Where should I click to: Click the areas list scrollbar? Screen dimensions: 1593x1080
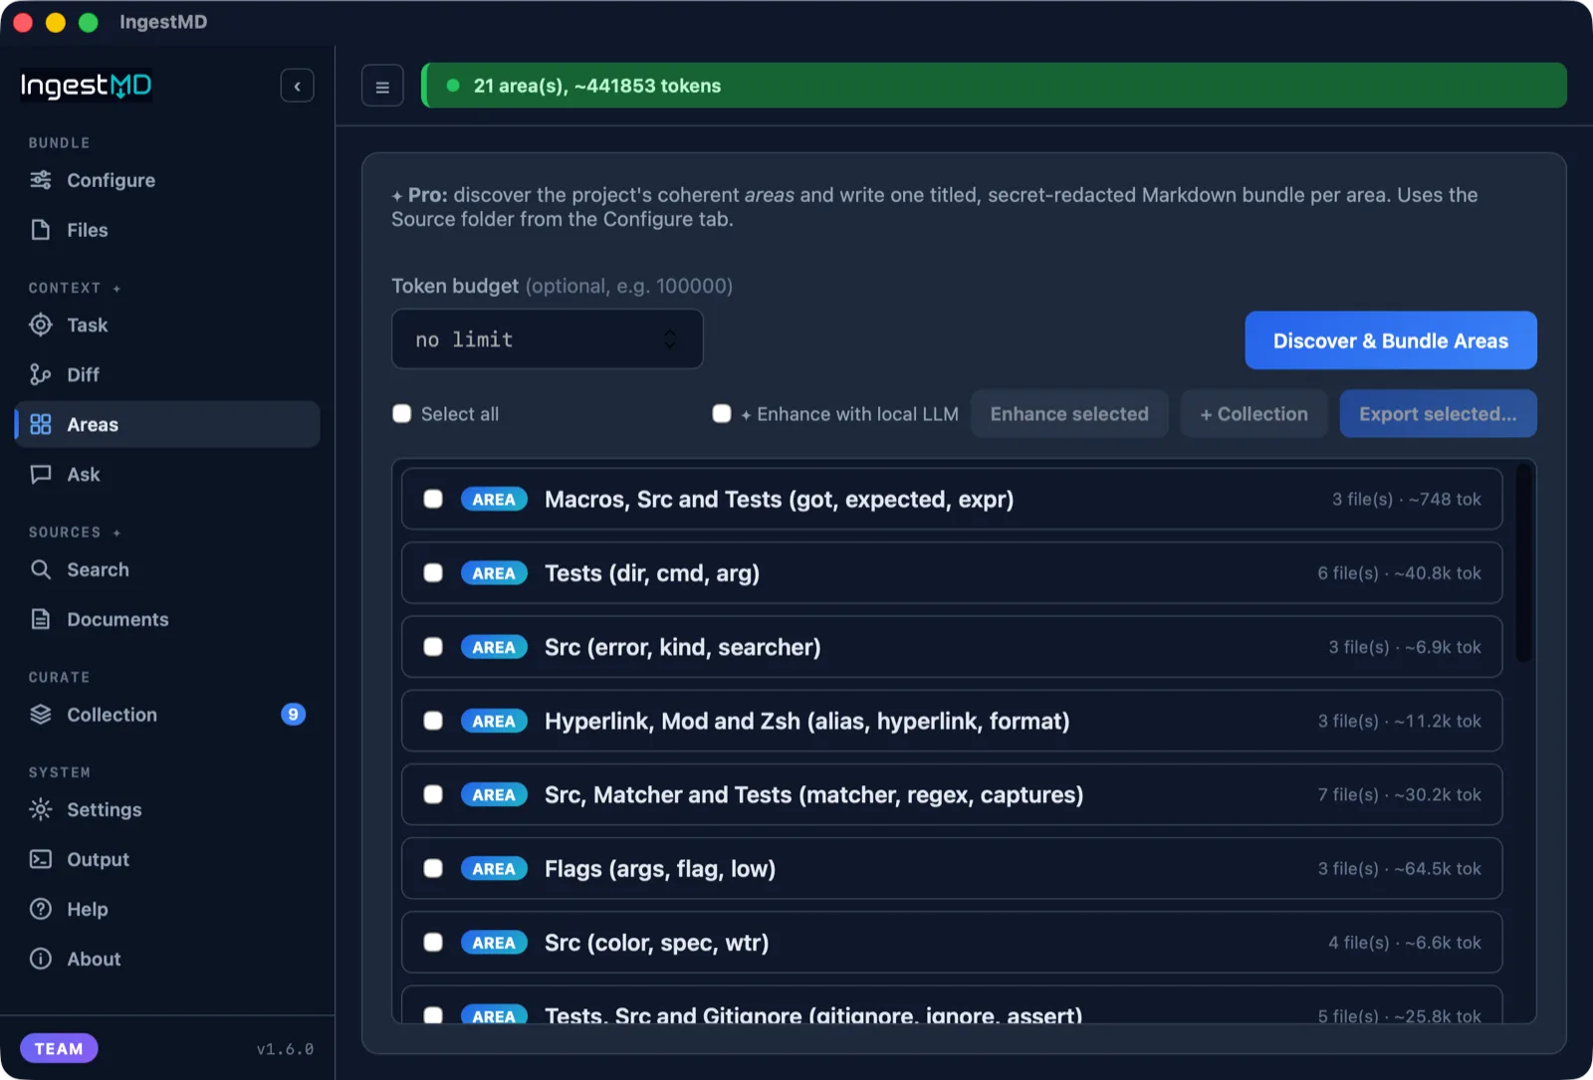point(1523,562)
